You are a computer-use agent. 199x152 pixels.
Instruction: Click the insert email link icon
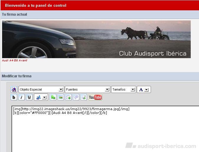(x=68, y=97)
